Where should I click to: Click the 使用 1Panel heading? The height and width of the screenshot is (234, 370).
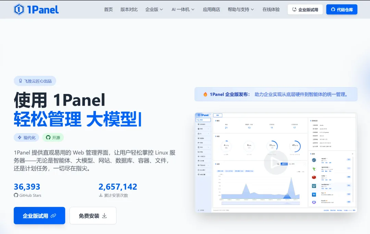pyautogui.click(x=60, y=100)
